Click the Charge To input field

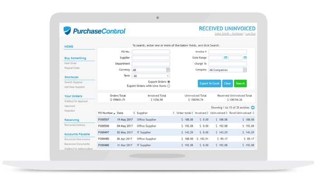point(227,64)
